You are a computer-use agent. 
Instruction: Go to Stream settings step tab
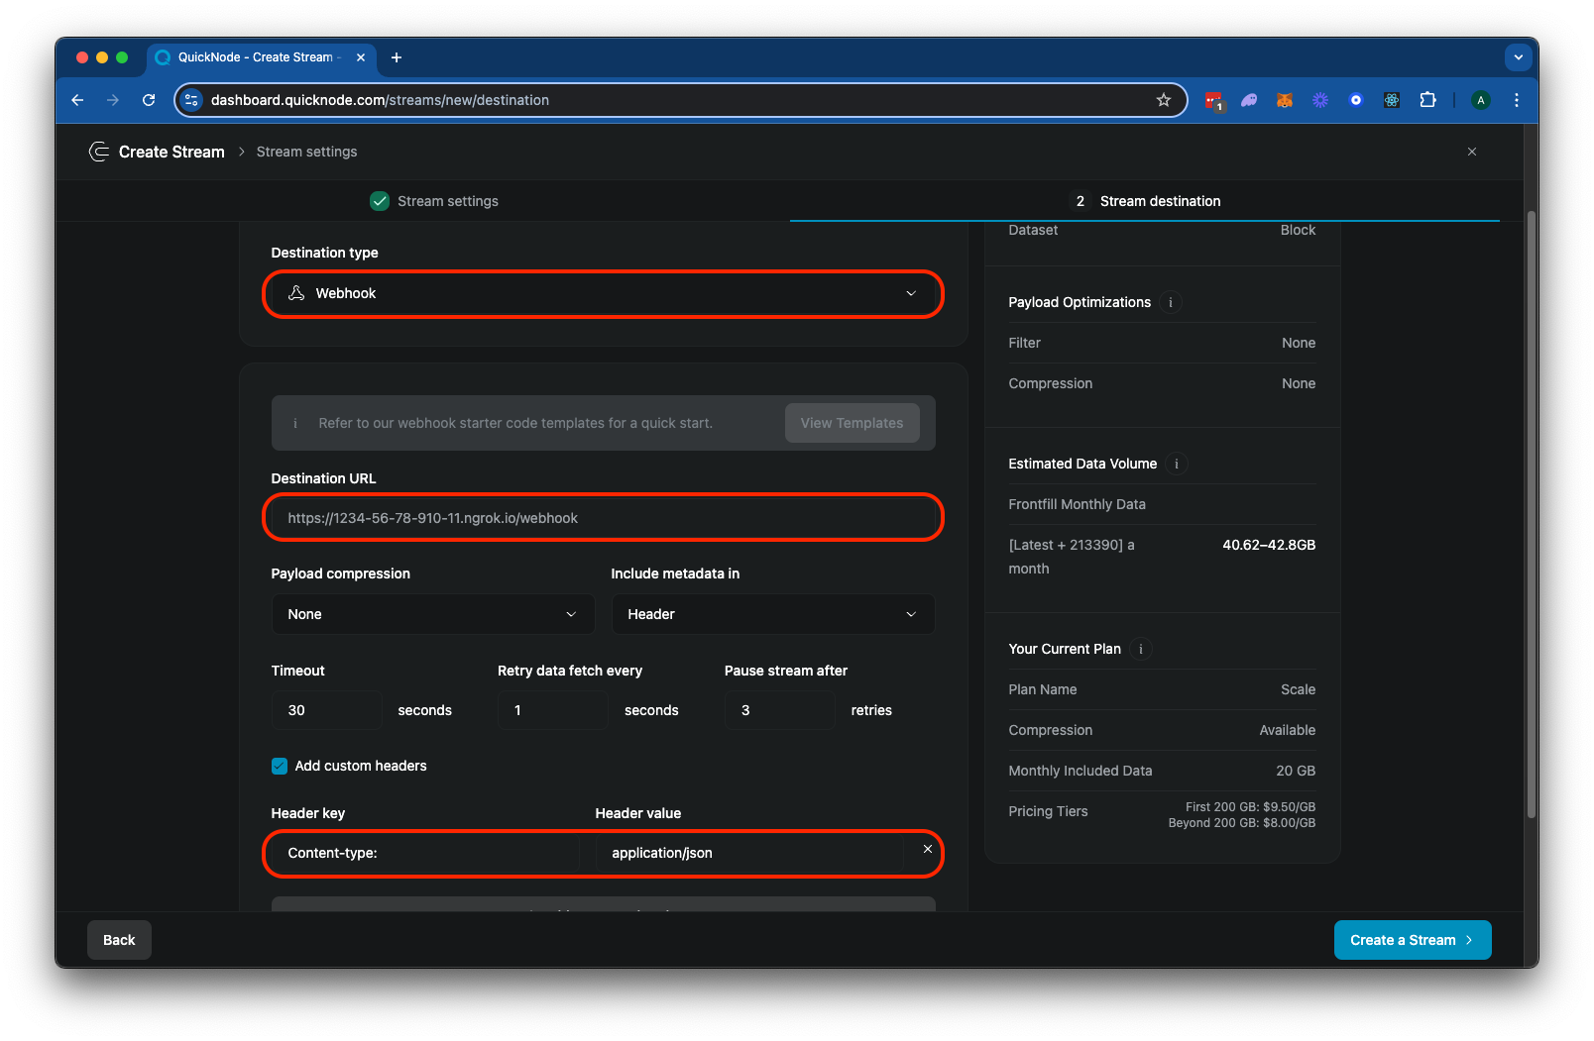(434, 201)
